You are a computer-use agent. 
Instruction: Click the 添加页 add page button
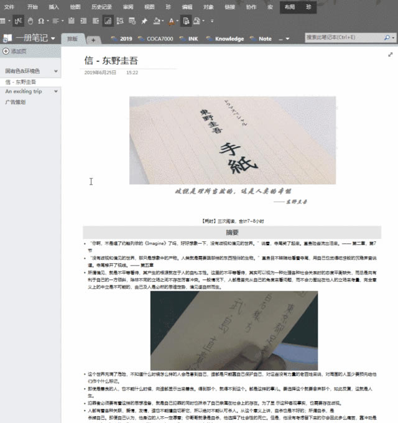pos(14,51)
